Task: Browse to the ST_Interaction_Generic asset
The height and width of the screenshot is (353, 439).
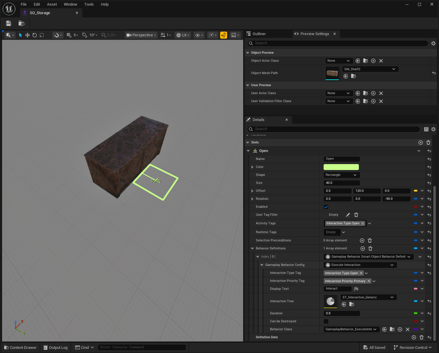Action: click(352, 304)
